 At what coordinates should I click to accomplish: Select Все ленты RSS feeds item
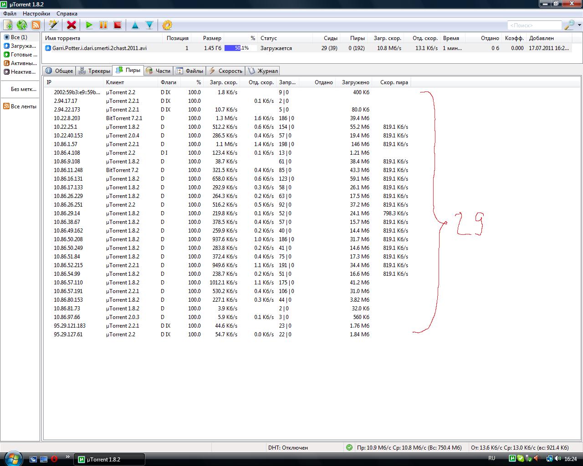(x=19, y=106)
